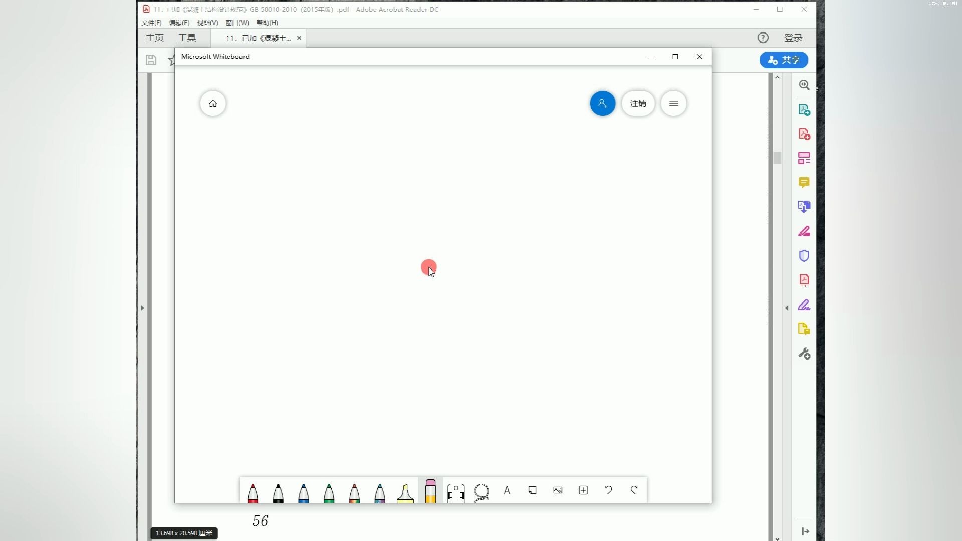Screen dimensions: 962x541
Task: Undo the last whiteboard action
Action: point(609,490)
